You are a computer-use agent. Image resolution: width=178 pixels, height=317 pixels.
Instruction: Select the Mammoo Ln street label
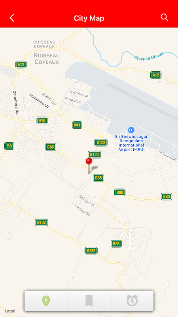[39, 100]
